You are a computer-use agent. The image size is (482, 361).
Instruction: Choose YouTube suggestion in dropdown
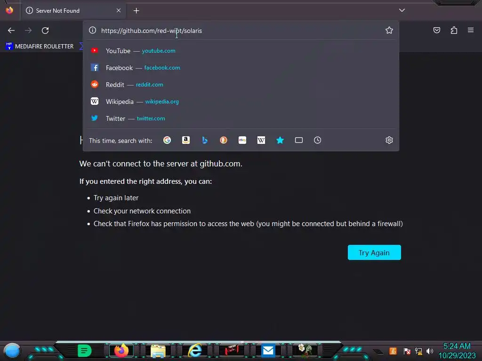point(241,51)
